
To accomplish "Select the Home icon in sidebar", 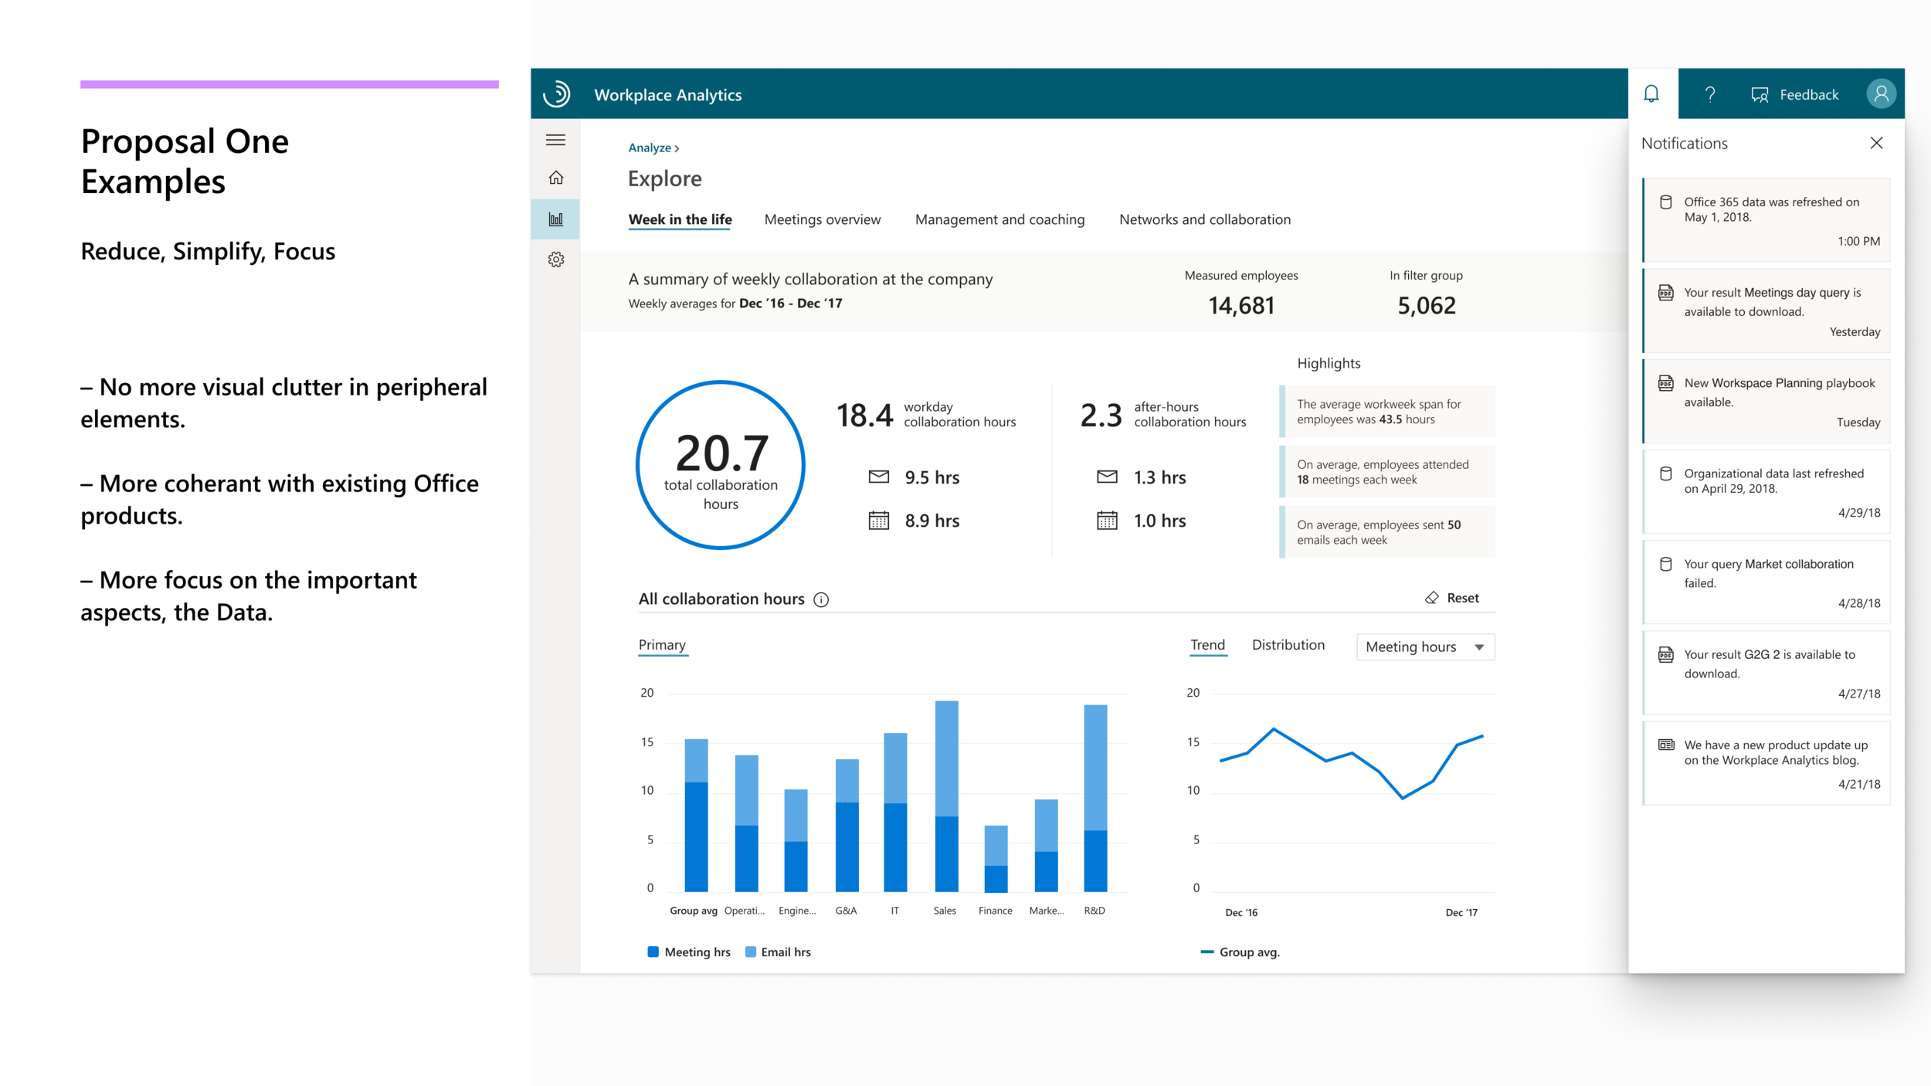I will coord(555,177).
